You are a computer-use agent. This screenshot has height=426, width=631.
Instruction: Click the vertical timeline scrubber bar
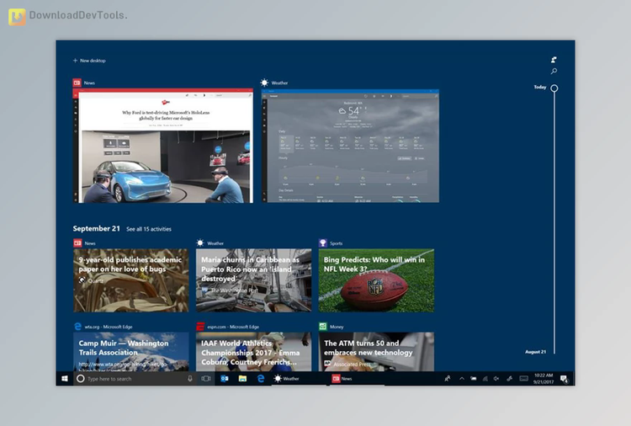[554, 222]
